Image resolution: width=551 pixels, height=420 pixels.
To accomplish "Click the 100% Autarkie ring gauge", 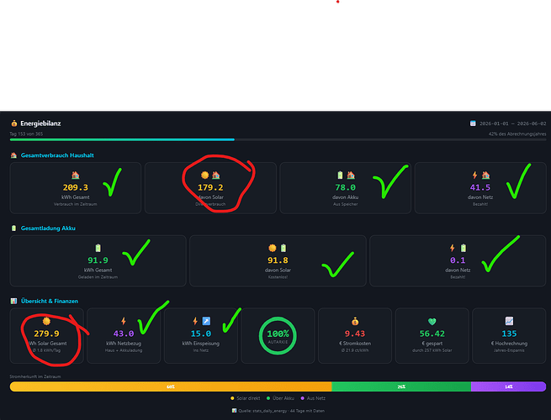I will [278, 336].
